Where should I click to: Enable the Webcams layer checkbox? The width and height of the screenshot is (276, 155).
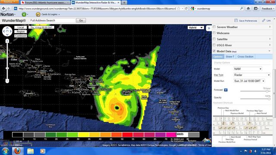[214, 33]
